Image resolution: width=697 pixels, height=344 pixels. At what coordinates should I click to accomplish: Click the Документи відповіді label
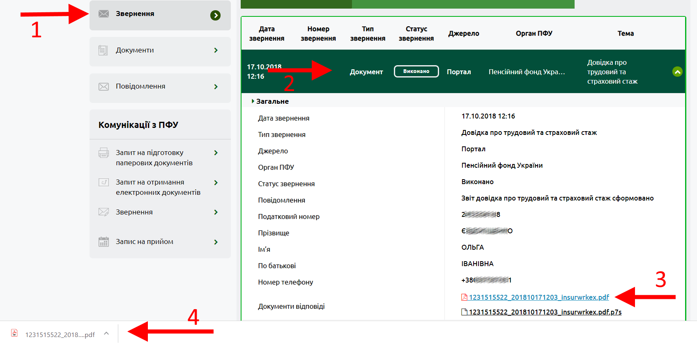[x=291, y=306]
